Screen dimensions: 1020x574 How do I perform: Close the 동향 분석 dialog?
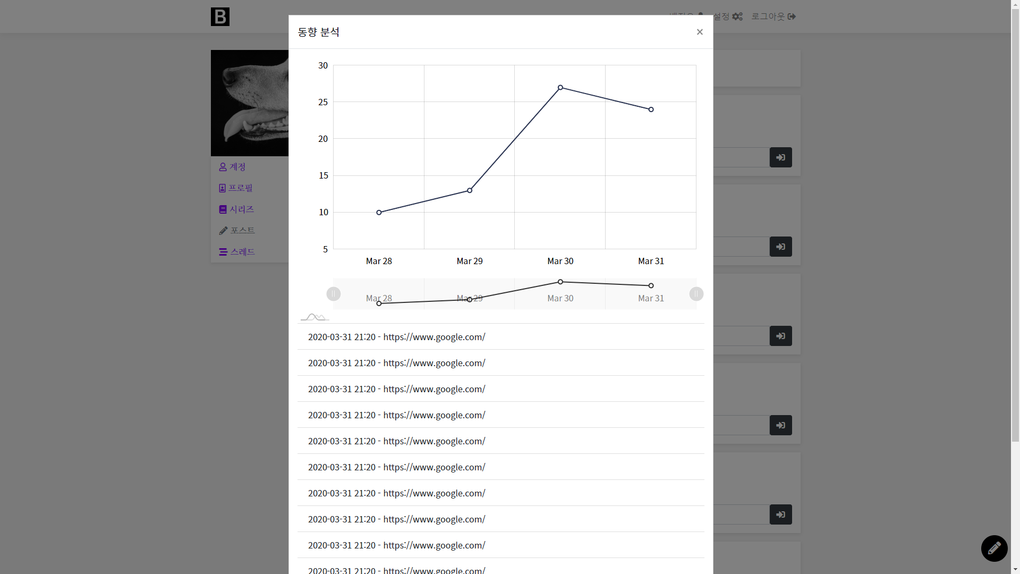coord(700,32)
